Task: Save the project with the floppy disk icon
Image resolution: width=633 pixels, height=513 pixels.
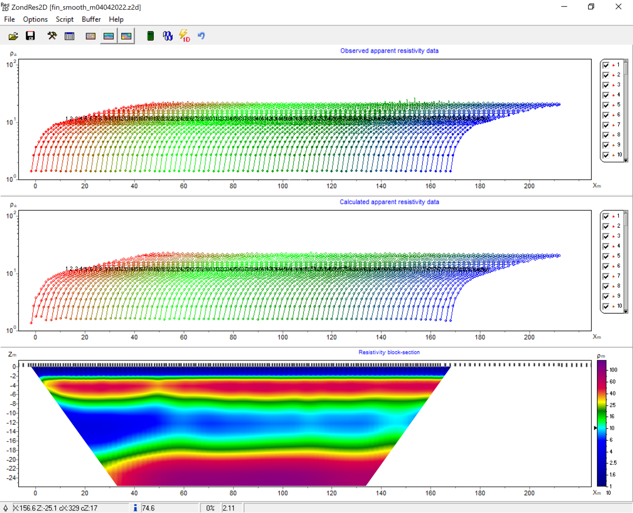Action: point(31,36)
